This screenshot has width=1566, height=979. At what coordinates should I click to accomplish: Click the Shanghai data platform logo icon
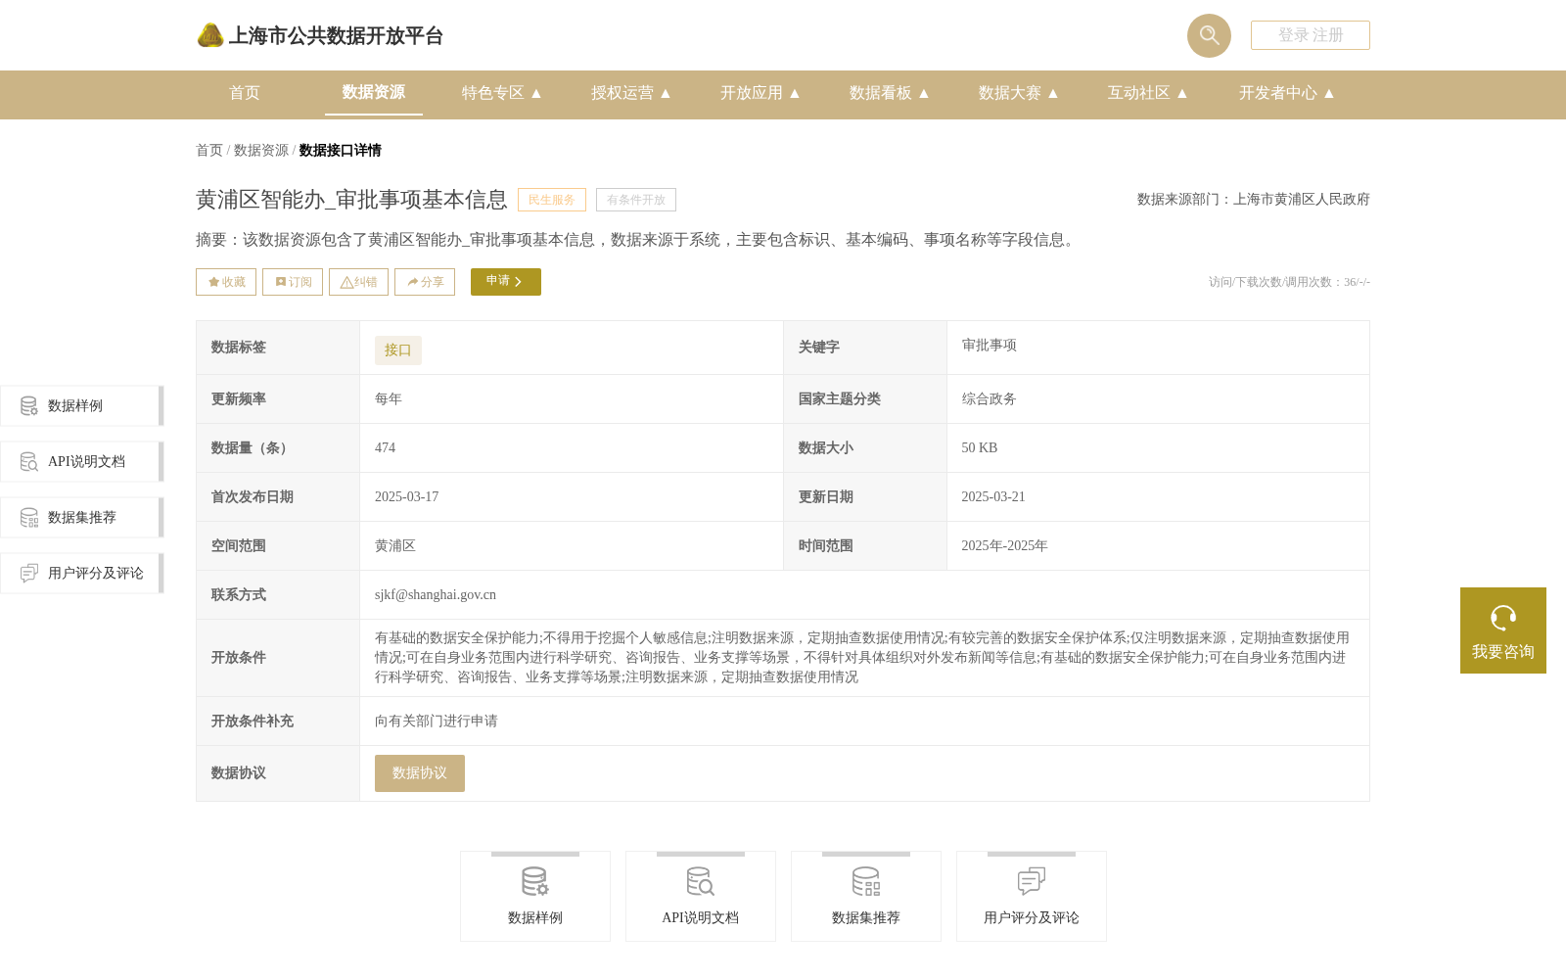point(210,35)
